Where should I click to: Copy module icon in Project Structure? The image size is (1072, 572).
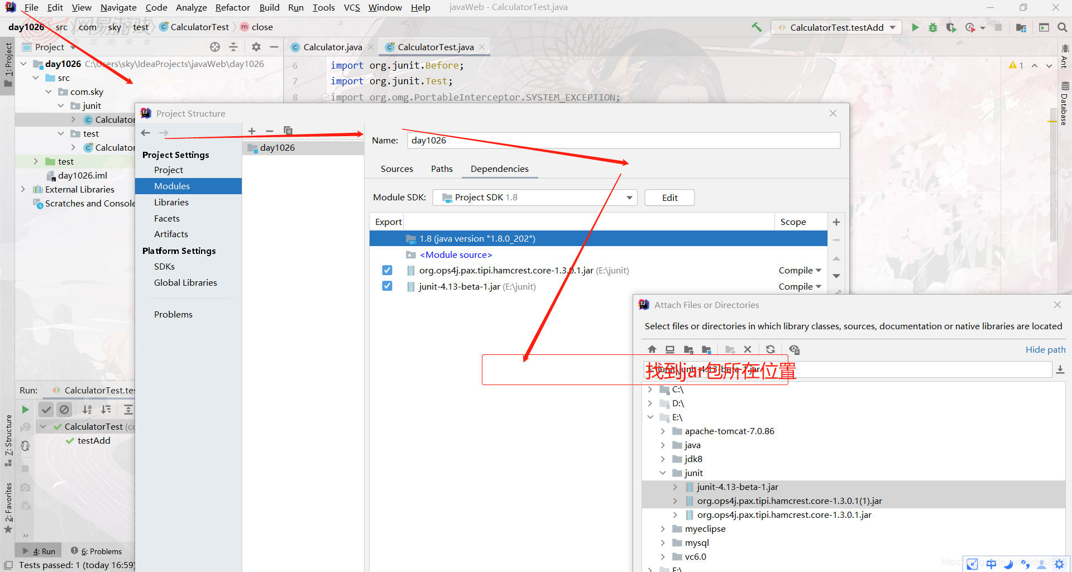[x=288, y=131]
